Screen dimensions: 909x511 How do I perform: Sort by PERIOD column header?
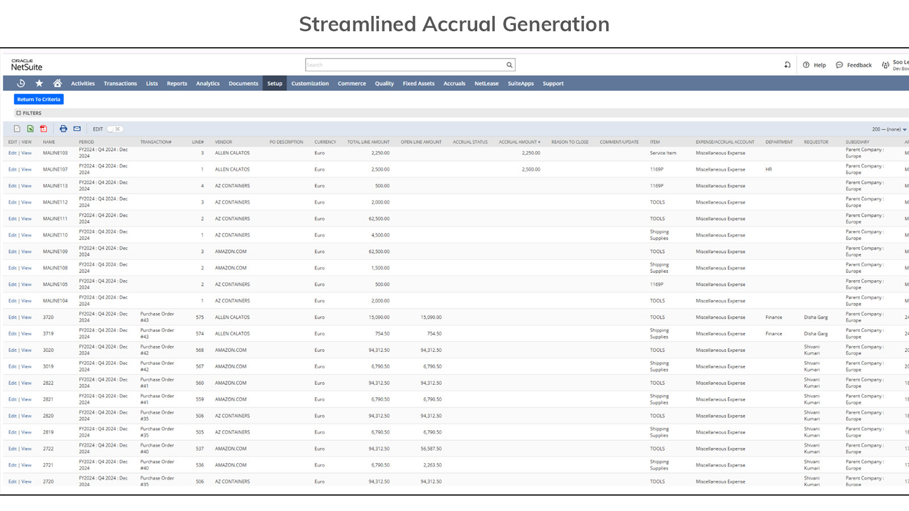[86, 142]
